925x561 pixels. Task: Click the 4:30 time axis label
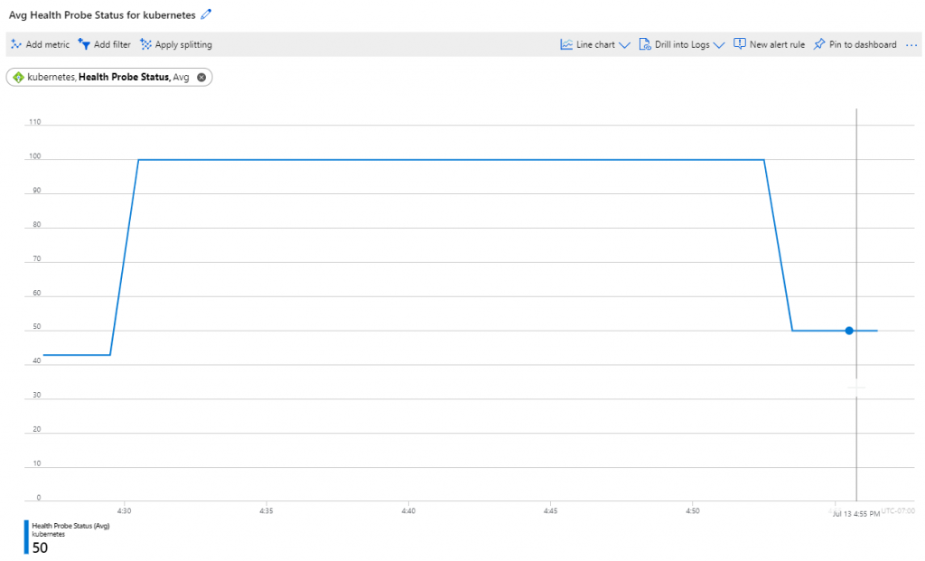[x=124, y=510]
